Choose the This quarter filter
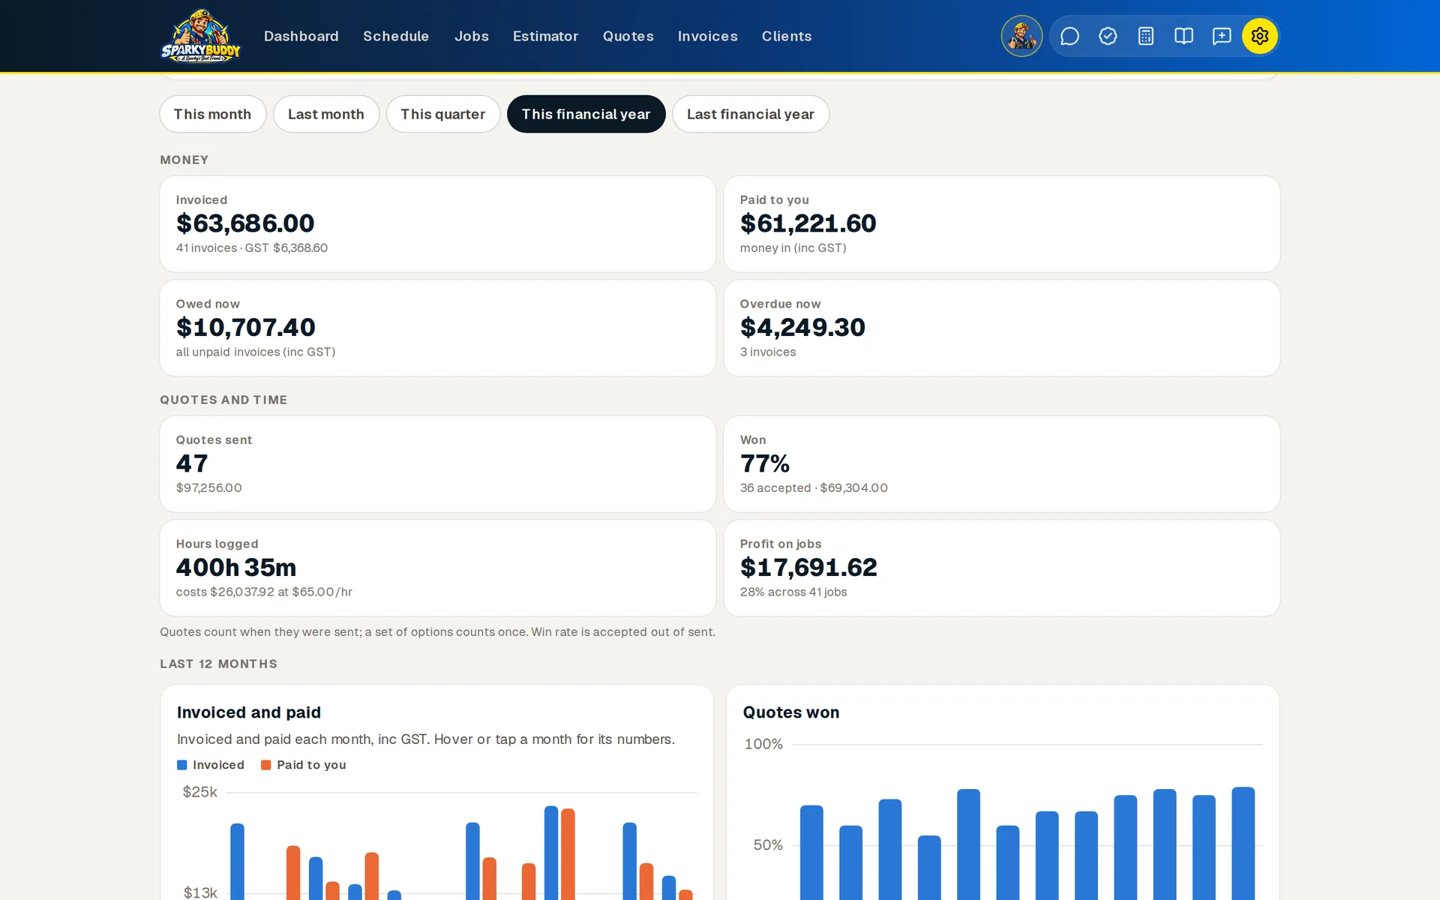1440x900 pixels. pos(443,114)
